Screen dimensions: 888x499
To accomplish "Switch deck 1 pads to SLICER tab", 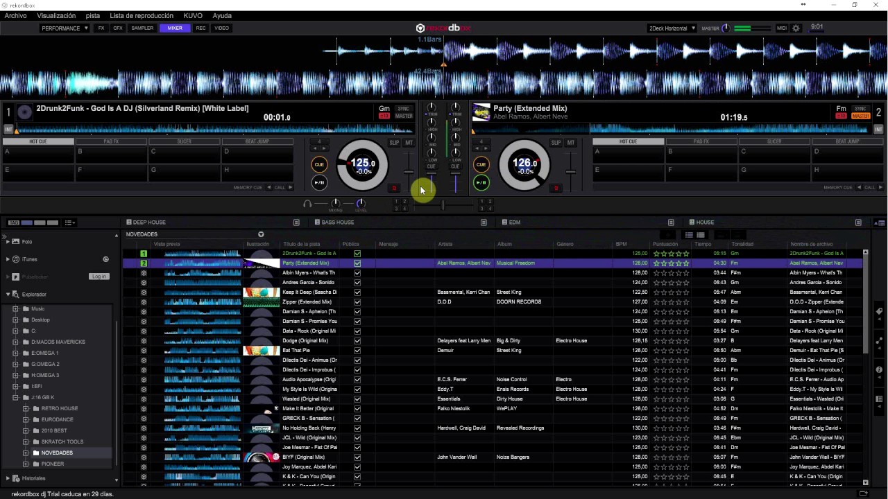I will coord(184,141).
